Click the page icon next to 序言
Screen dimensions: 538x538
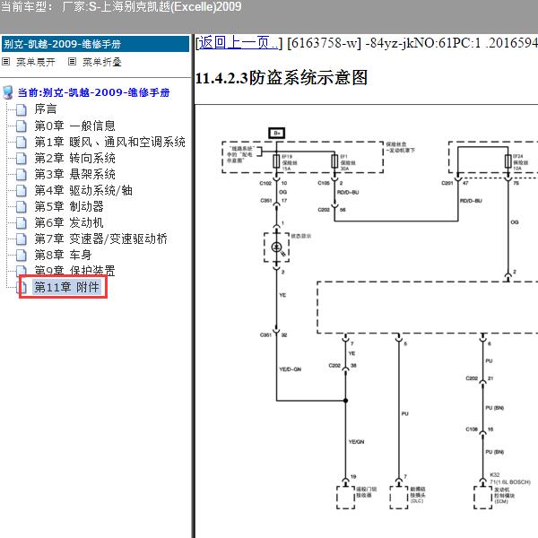(22, 109)
